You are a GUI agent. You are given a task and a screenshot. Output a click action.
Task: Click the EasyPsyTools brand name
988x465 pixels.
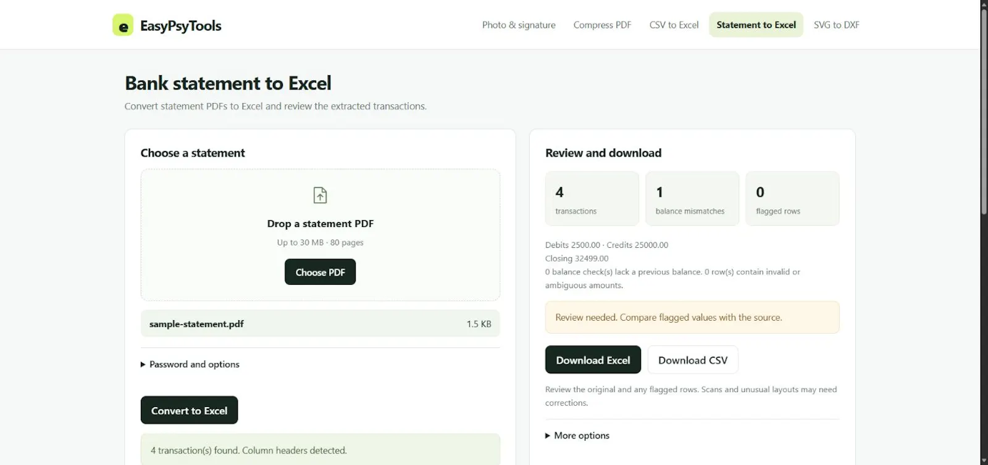point(180,25)
